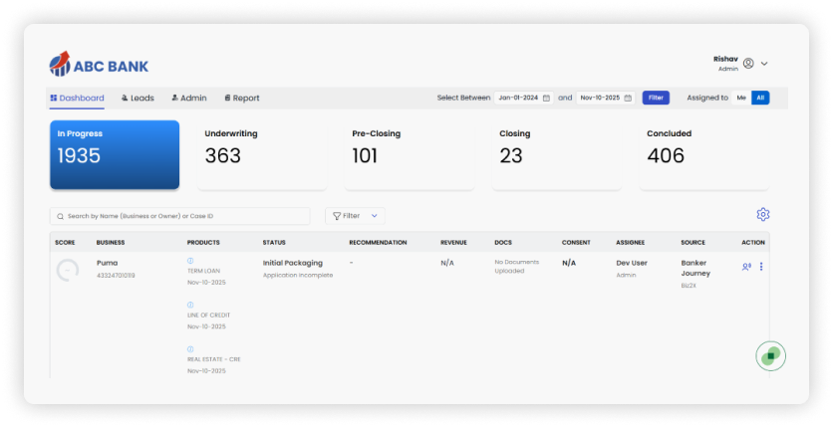Open table settings gear icon
The image size is (833, 428).
762,215
